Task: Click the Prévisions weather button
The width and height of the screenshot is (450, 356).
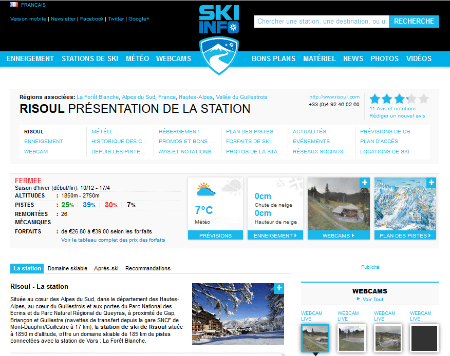Action: (216, 235)
